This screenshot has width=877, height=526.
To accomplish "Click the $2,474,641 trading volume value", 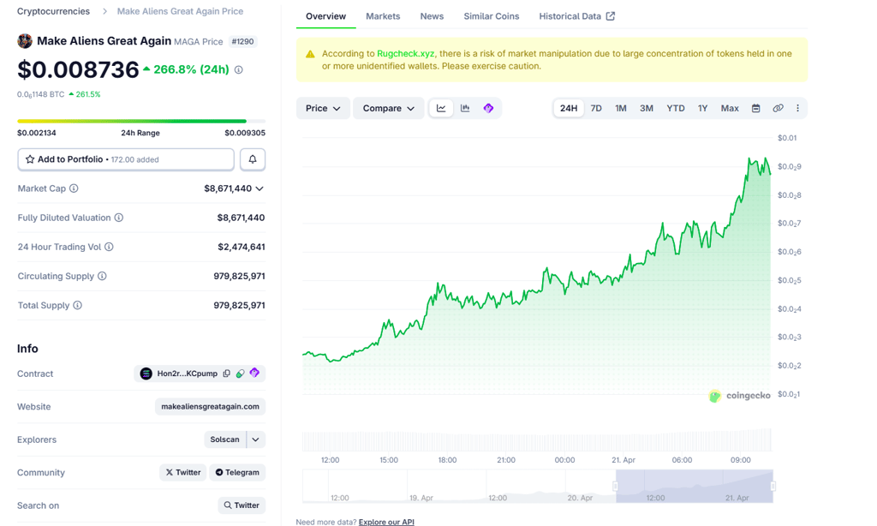I will pyautogui.click(x=242, y=247).
